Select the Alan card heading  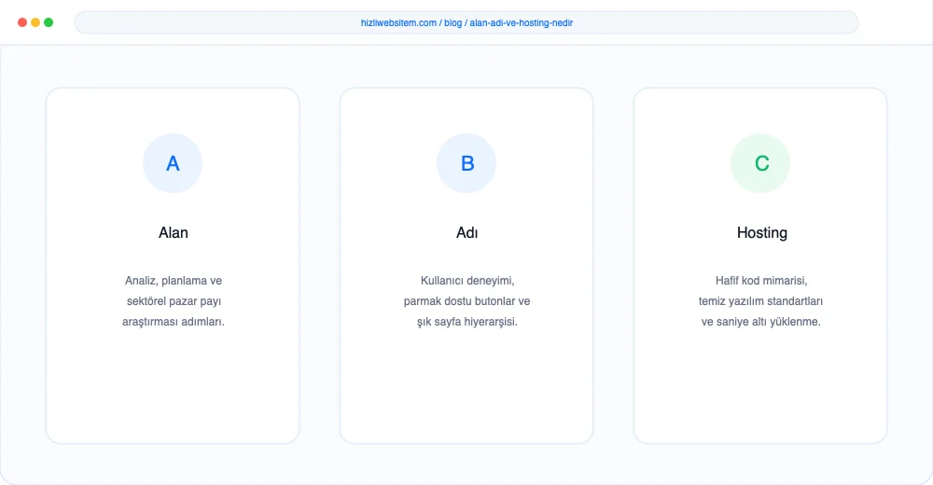174,232
